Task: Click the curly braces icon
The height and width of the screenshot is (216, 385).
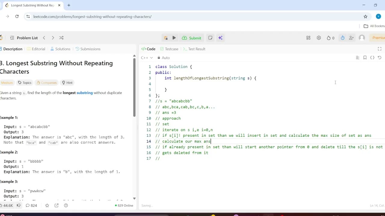Action: [x=372, y=58]
